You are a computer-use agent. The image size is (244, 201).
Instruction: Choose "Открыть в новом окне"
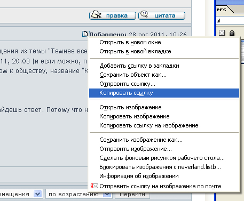pyautogui.click(x=164, y=42)
